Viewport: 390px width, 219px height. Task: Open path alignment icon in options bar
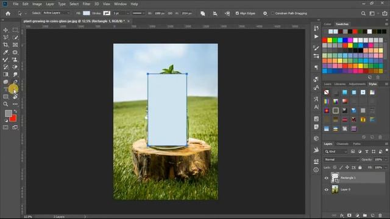pyautogui.click(x=215, y=13)
